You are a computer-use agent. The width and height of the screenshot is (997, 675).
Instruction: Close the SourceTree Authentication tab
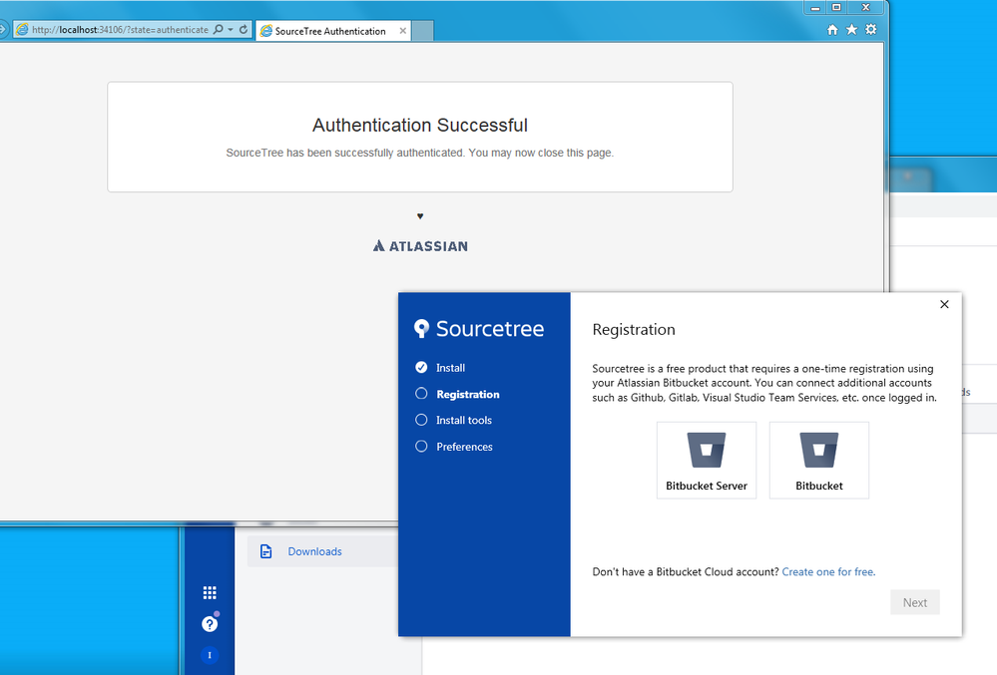click(402, 31)
